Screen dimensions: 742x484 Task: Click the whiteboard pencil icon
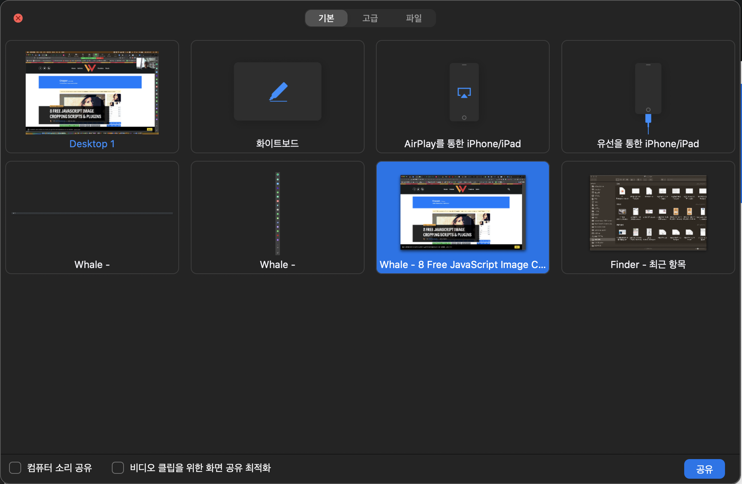tap(278, 92)
